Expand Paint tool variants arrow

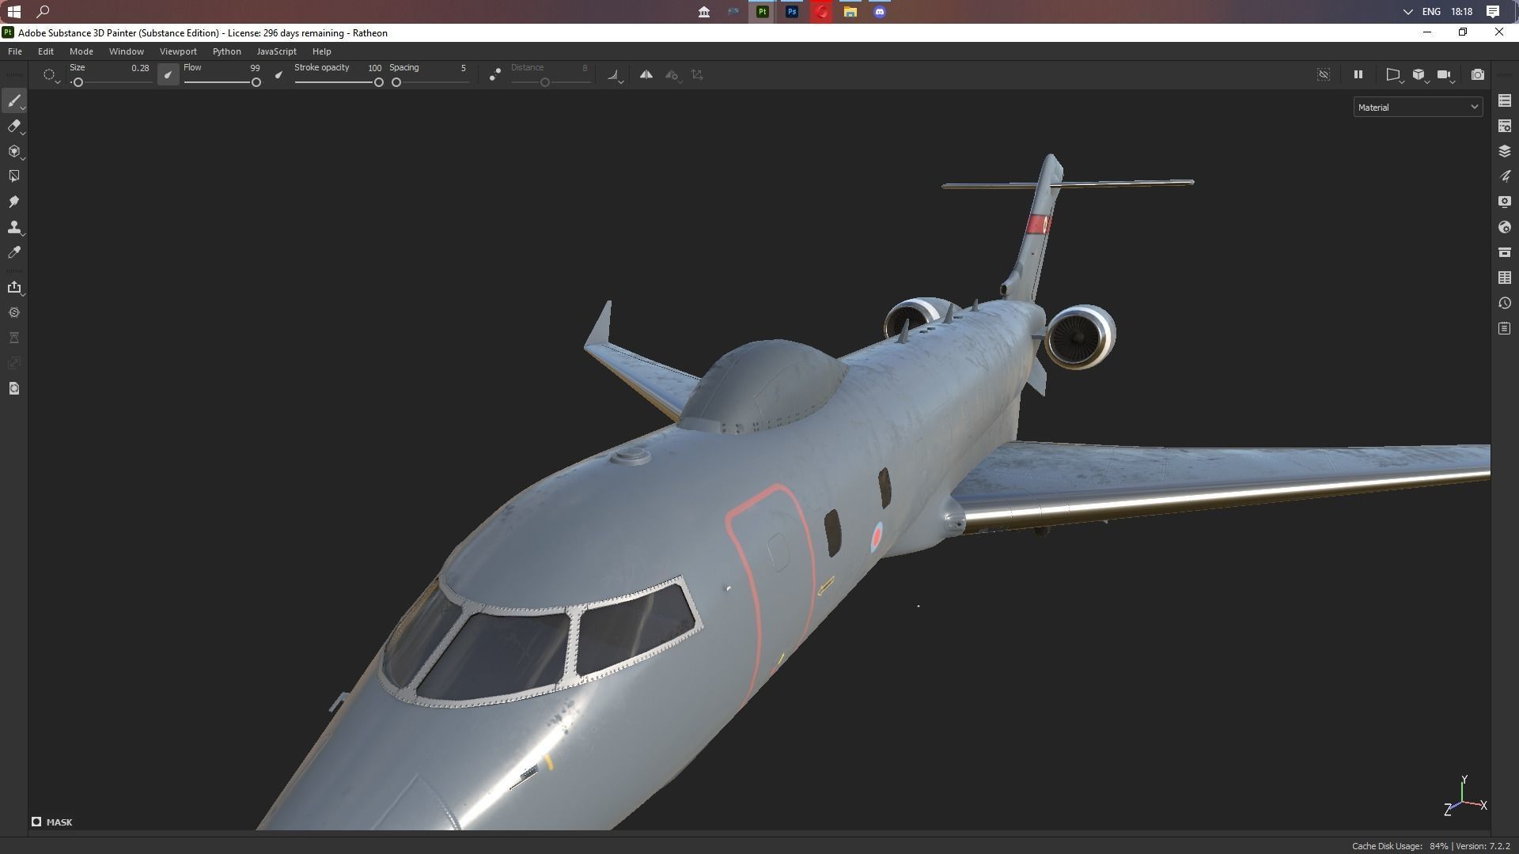click(x=24, y=108)
